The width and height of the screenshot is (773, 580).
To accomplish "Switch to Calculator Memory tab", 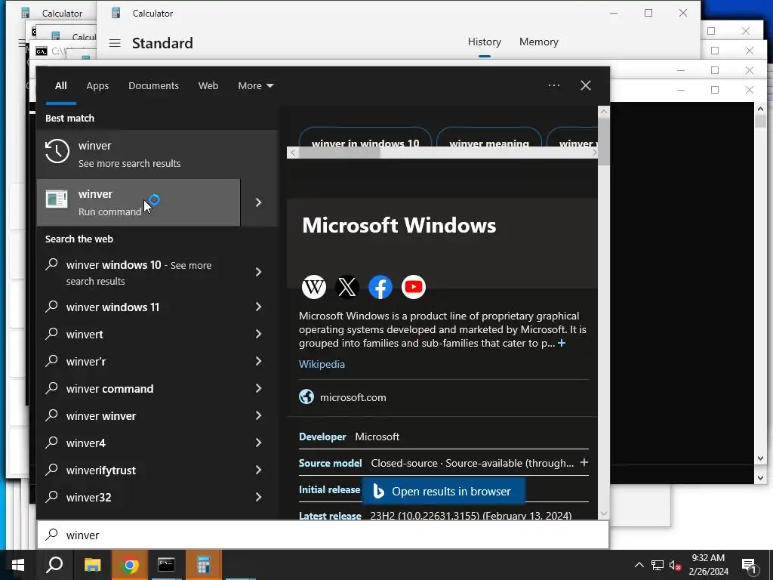I will (x=538, y=42).
